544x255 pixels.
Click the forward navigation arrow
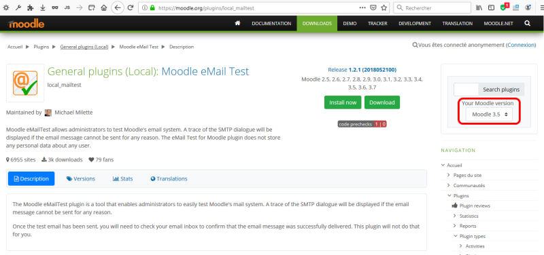80,7
